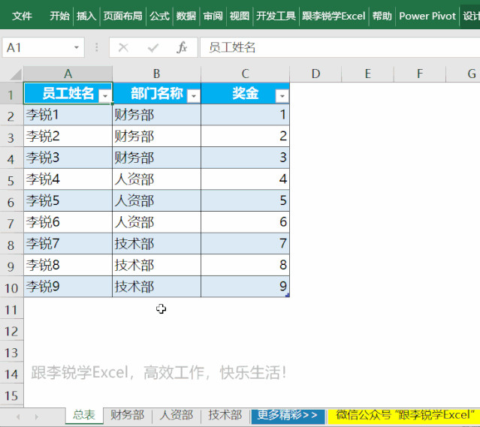480x427 pixels.
Task: Switch to the 插入 ribbon tab
Action: pos(86,16)
